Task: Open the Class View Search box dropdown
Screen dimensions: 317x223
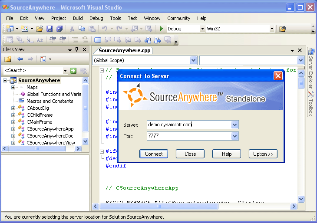Action: click(65, 71)
